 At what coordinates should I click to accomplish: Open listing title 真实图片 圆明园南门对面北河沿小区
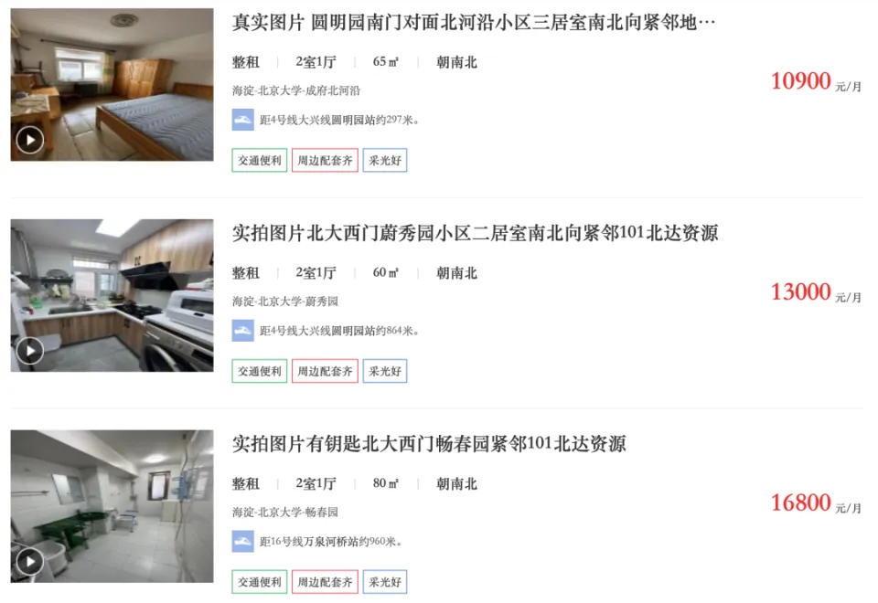tap(474, 23)
